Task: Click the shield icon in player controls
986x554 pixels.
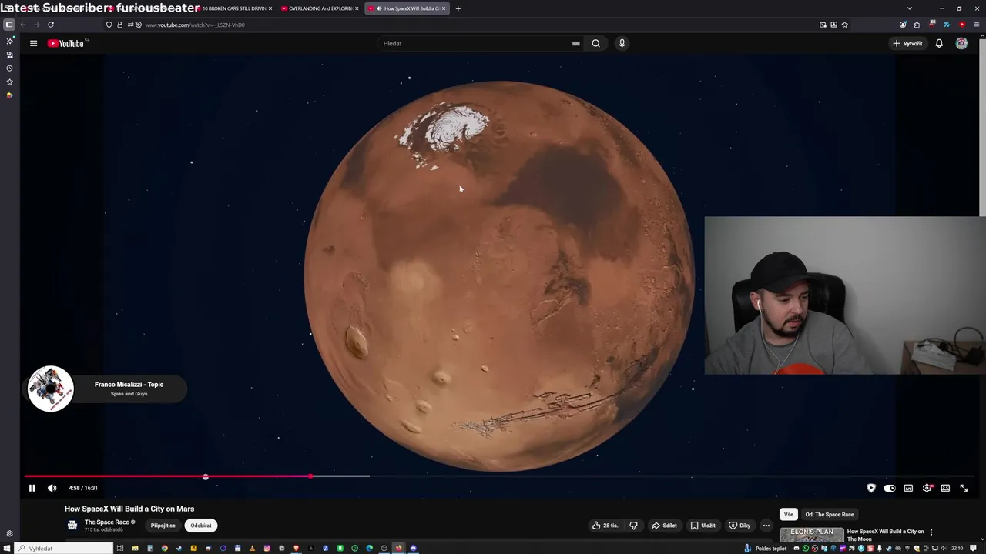Action: (x=871, y=488)
